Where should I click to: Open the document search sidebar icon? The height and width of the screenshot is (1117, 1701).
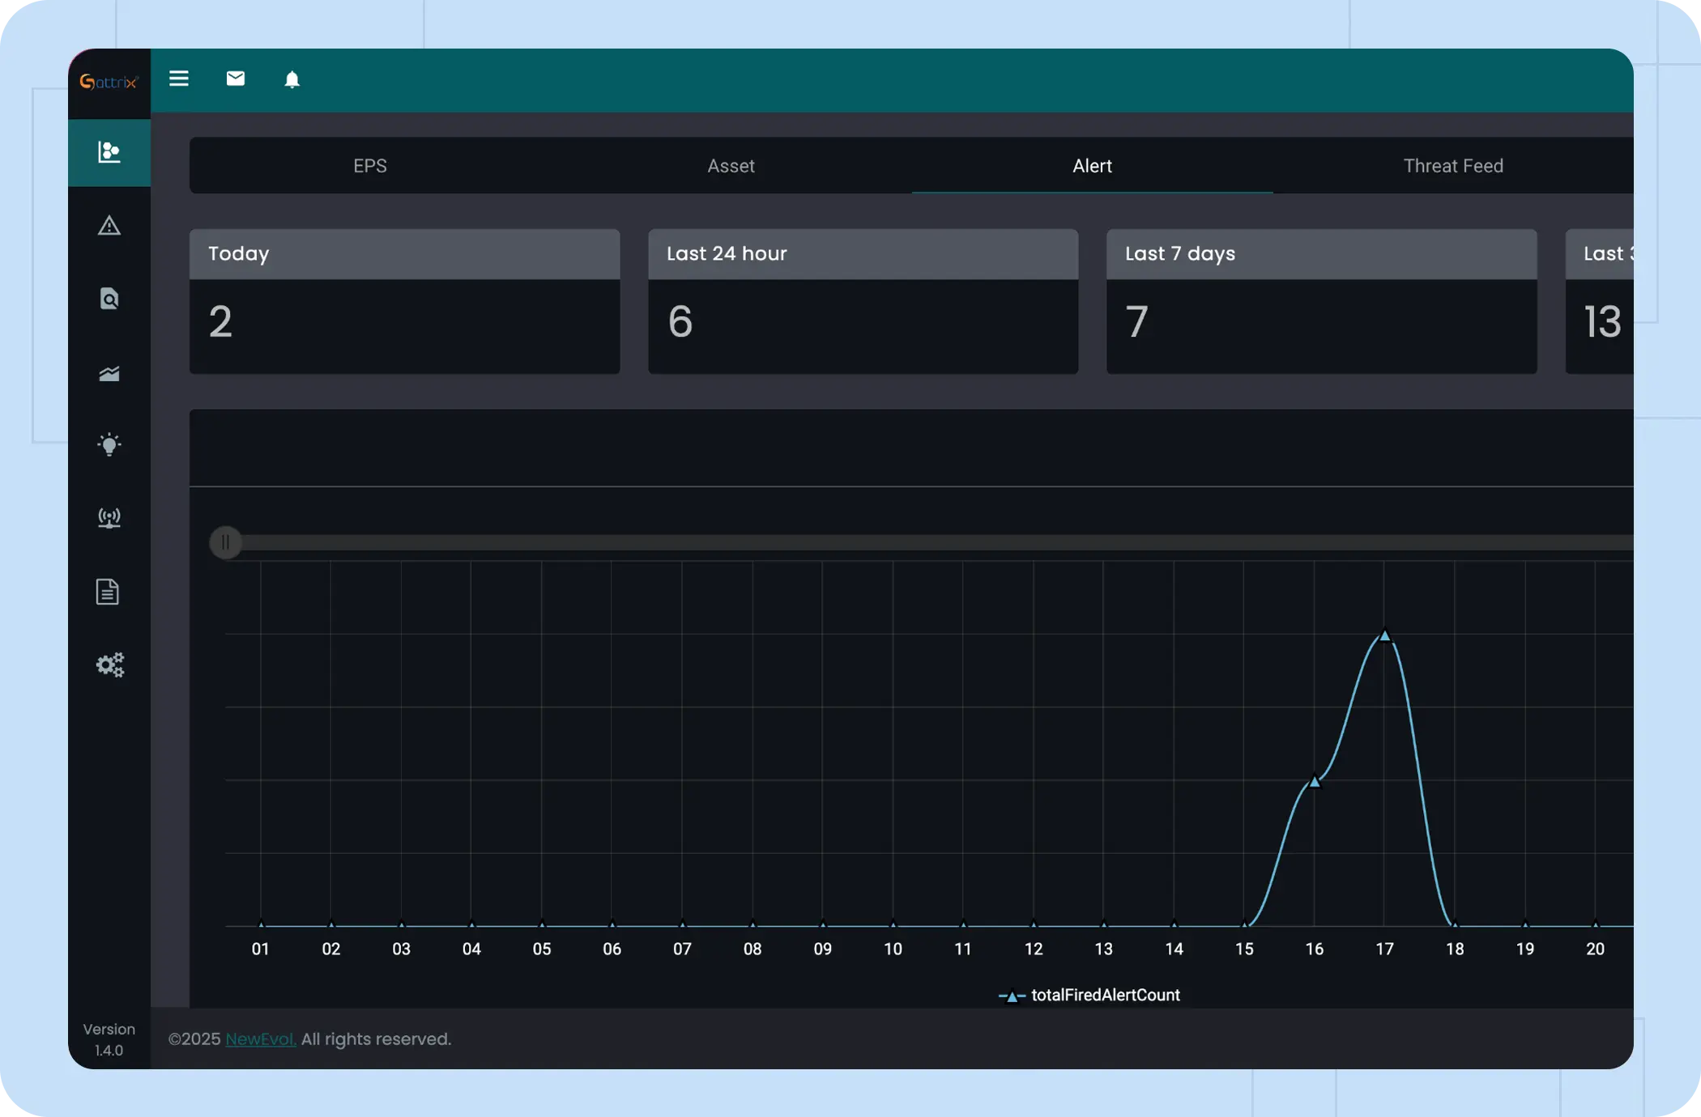[109, 299]
